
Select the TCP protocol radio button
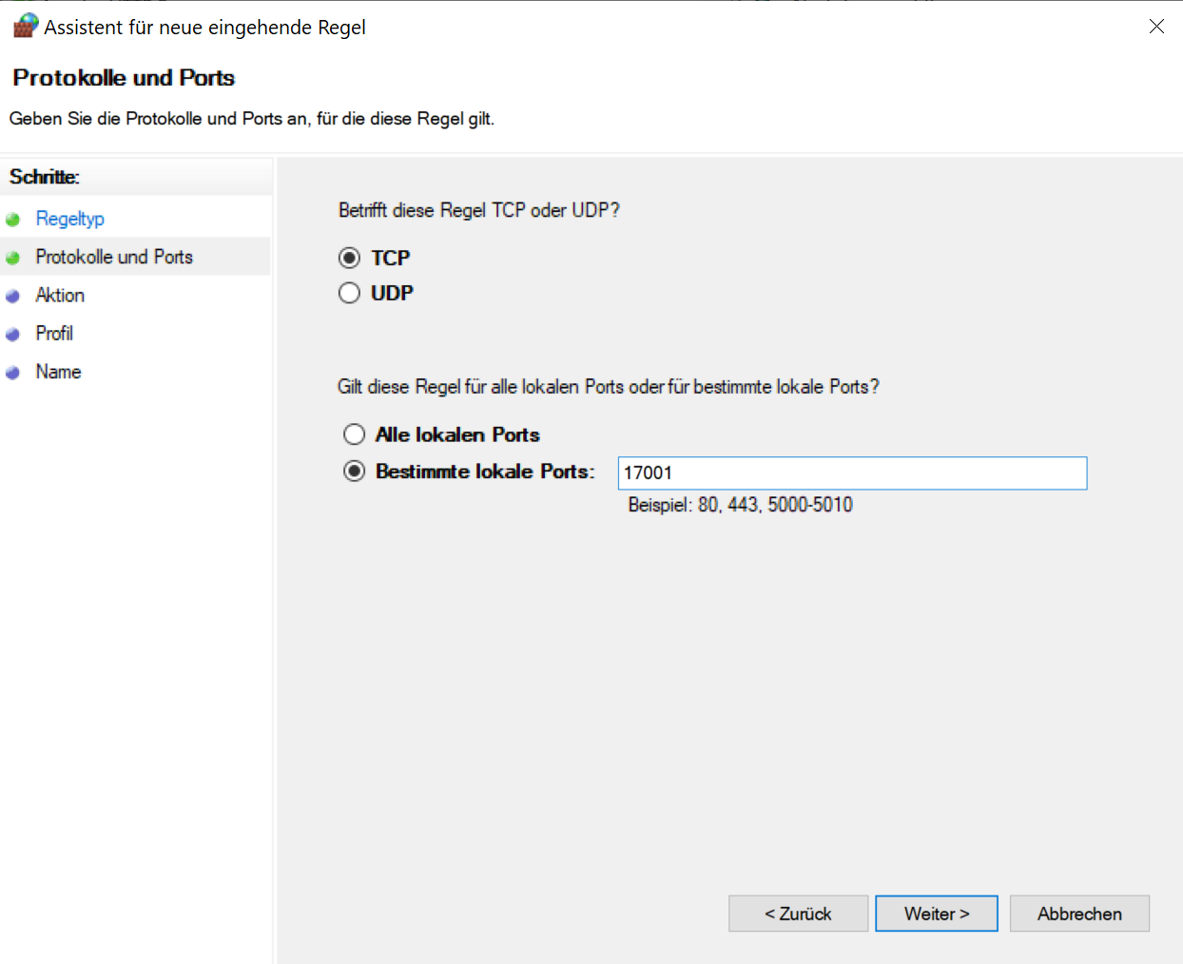pyautogui.click(x=350, y=258)
